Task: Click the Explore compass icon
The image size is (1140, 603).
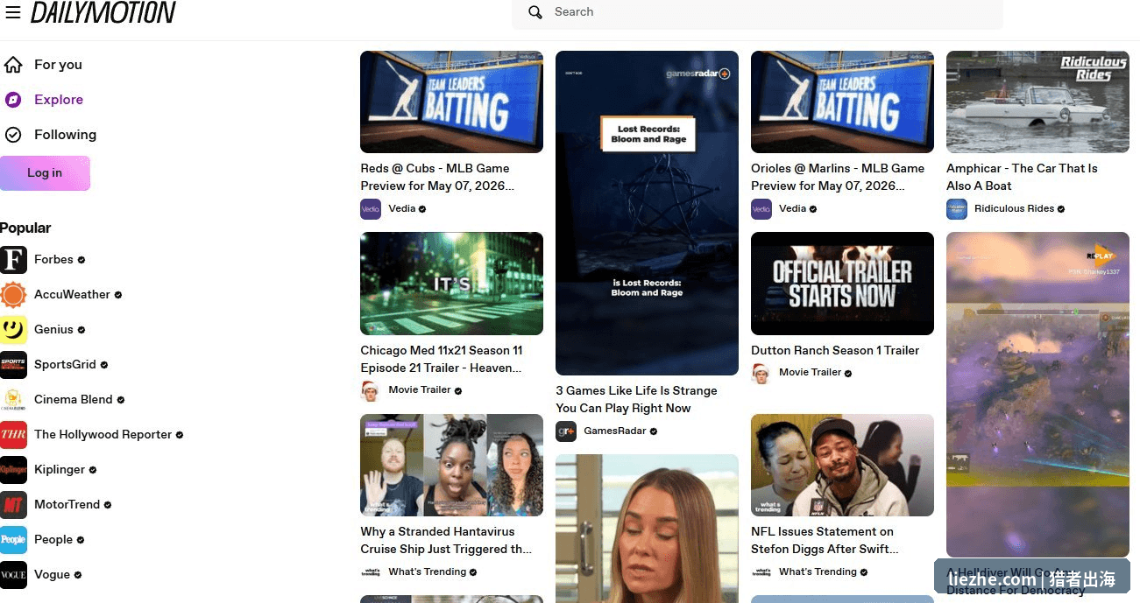Action: pos(13,100)
